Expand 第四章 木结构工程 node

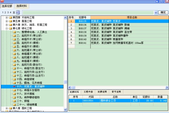tap(7, 18)
